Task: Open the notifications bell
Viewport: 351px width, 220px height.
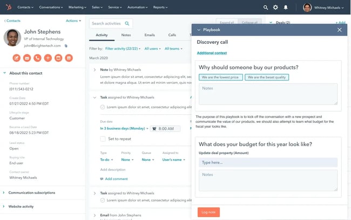Action: [x=286, y=8]
